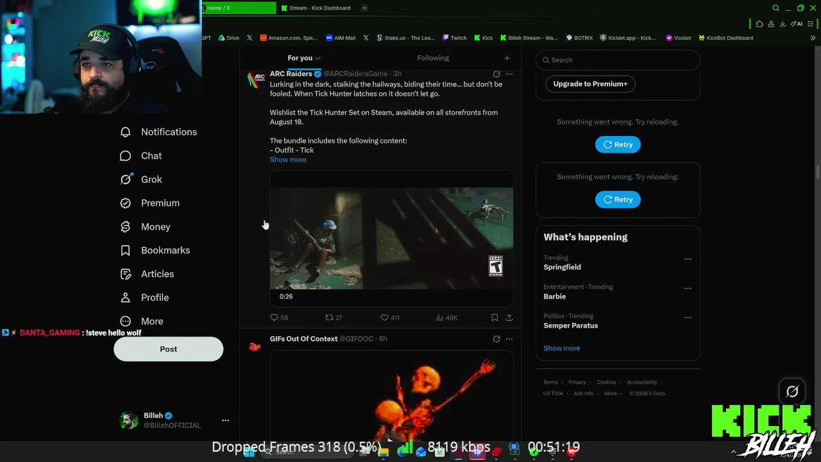The width and height of the screenshot is (821, 462).
Task: Open the Premium verified badge icon
Action: tap(126, 203)
